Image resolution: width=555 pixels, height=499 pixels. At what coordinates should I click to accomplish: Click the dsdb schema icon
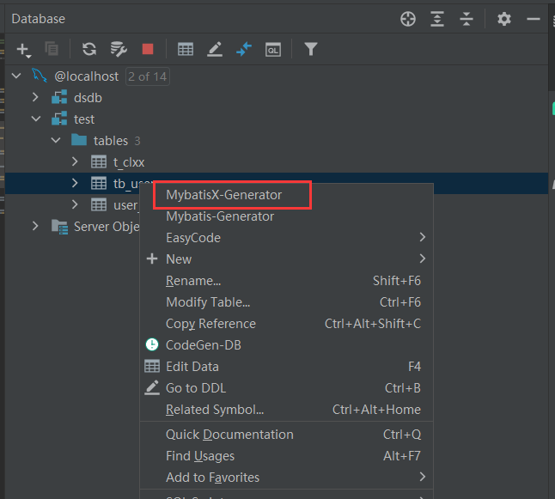59,97
